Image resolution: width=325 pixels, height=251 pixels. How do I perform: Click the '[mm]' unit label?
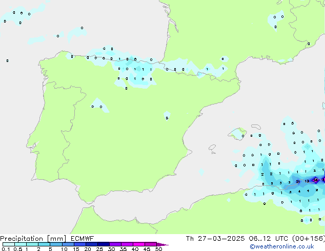click(x=56, y=239)
